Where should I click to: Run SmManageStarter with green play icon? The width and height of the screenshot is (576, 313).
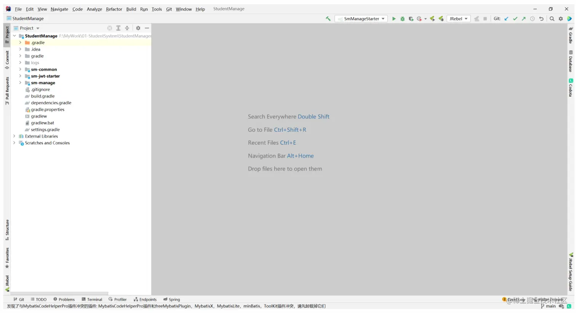click(394, 19)
